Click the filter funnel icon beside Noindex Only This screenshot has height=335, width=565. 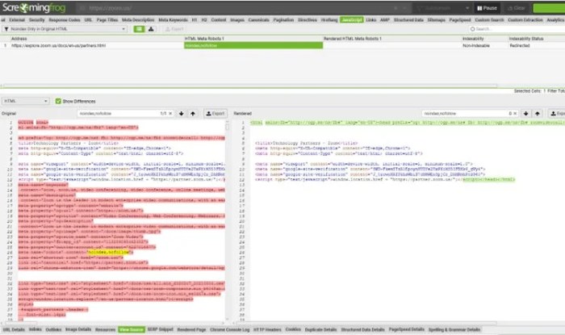point(6,29)
